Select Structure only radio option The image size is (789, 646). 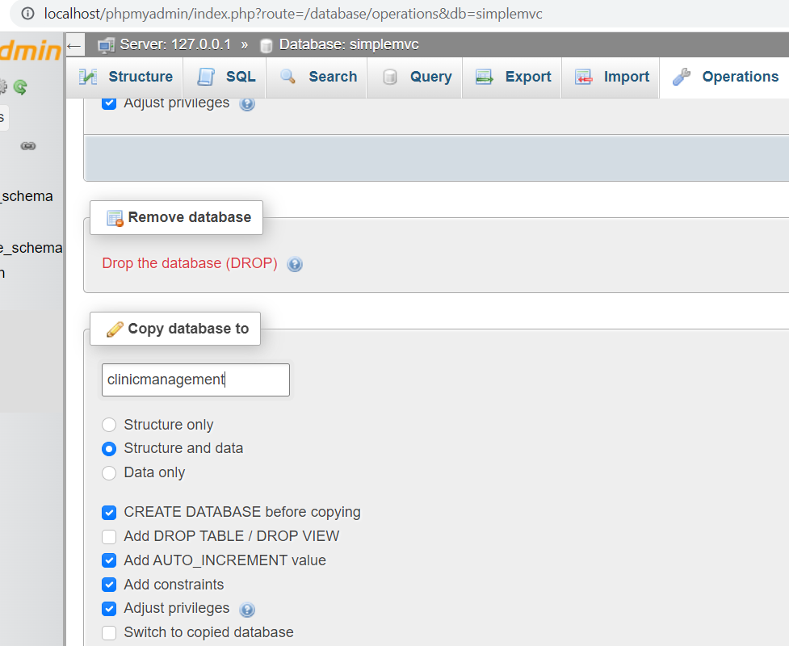[x=109, y=425]
